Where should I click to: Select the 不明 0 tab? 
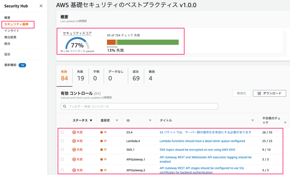pos(96,76)
